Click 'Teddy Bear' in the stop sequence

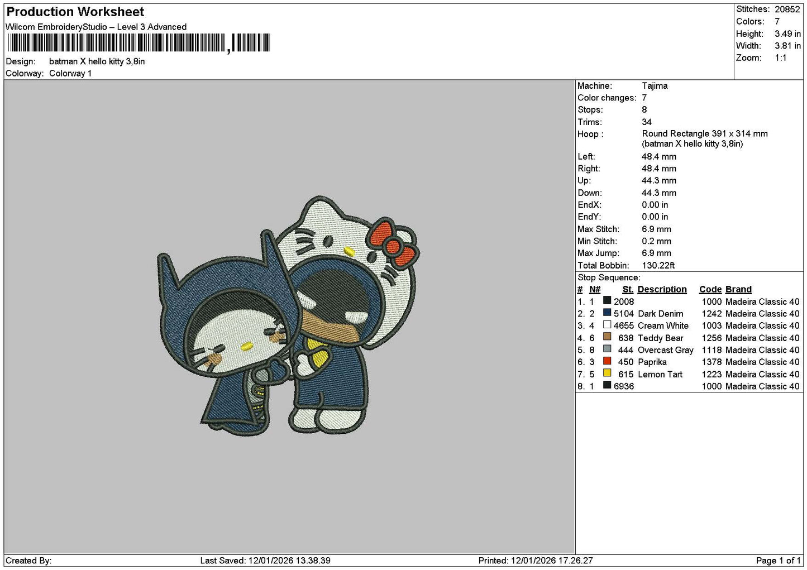coord(661,338)
